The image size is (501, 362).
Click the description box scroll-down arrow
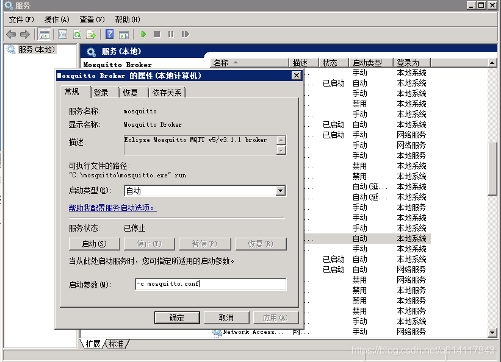[x=281, y=150]
